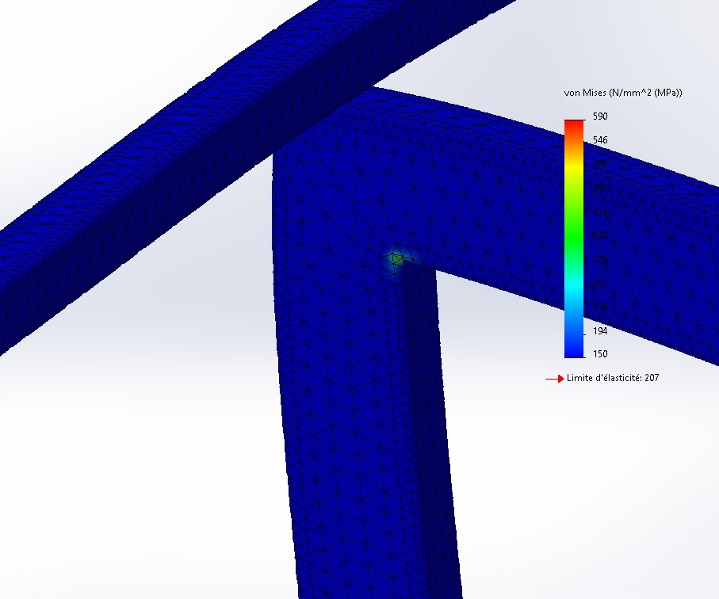719x599 pixels.
Task: Click the dark blue bottom of color scale
Action: click(x=574, y=347)
